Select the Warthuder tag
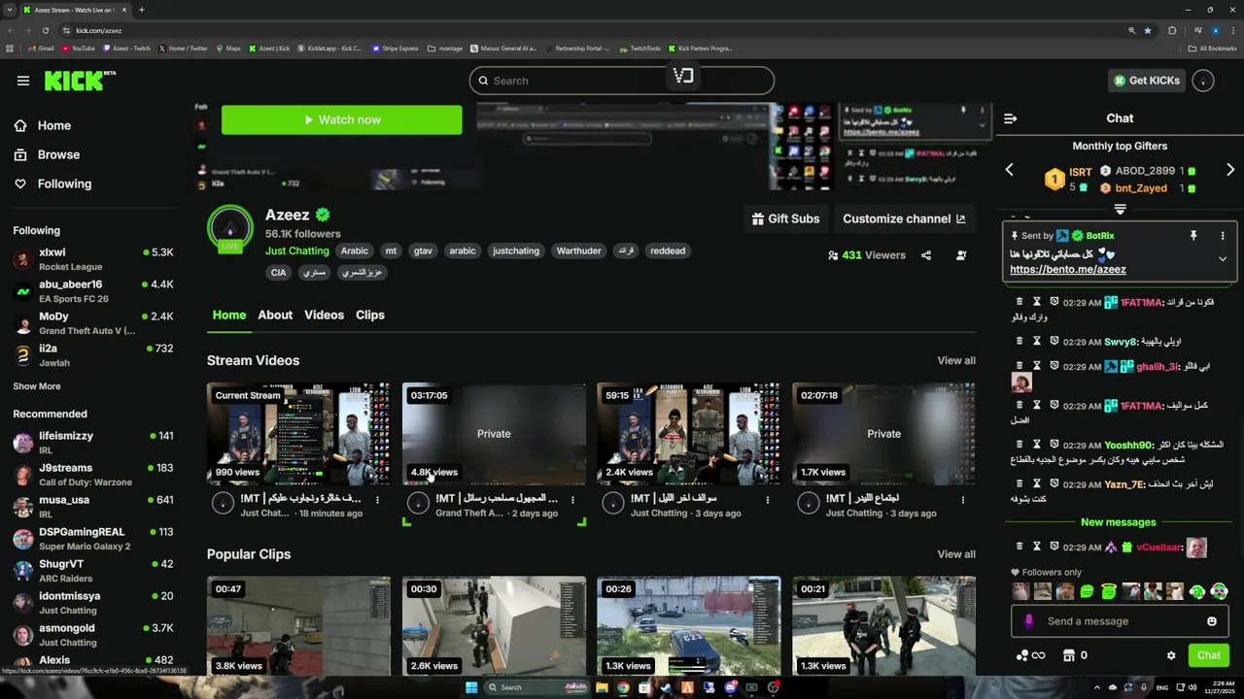 pyautogui.click(x=578, y=250)
